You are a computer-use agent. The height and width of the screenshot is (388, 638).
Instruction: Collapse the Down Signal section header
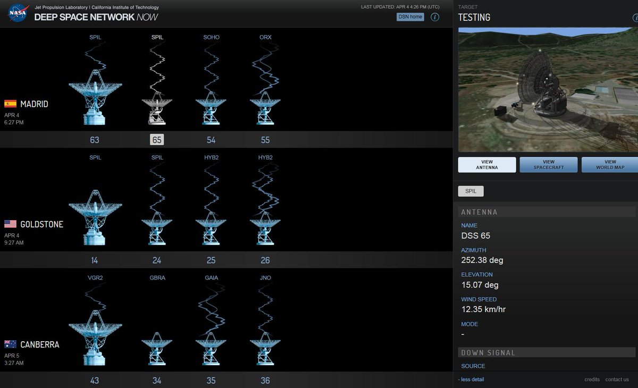(x=547, y=352)
